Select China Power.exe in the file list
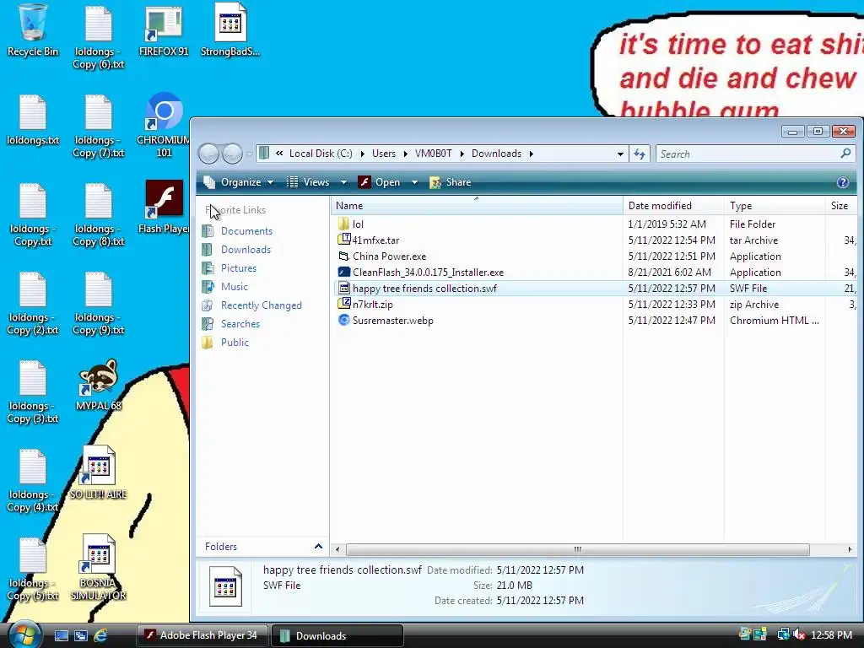Screen dimensions: 864x648 [x=389, y=256]
